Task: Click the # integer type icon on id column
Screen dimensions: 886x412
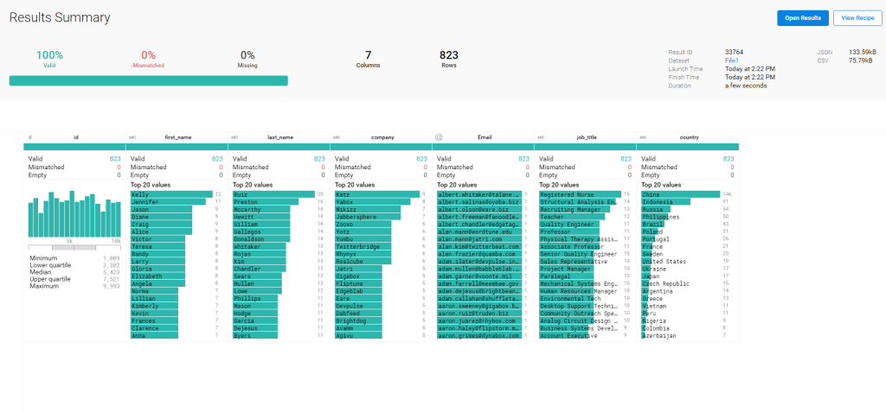Action: 30,136
